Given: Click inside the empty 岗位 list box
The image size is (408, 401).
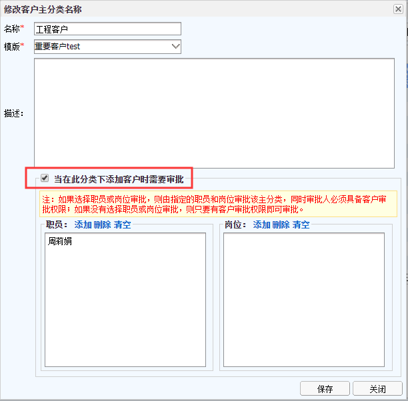Looking at the screenshot, I should pos(304,300).
